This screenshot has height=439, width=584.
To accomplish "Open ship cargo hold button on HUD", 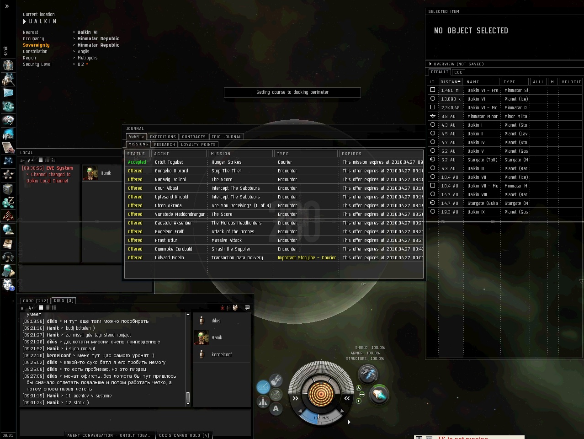I will [276, 380].
